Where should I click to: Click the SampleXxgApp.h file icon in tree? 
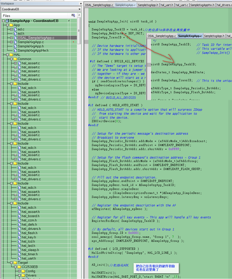click(15, 46)
